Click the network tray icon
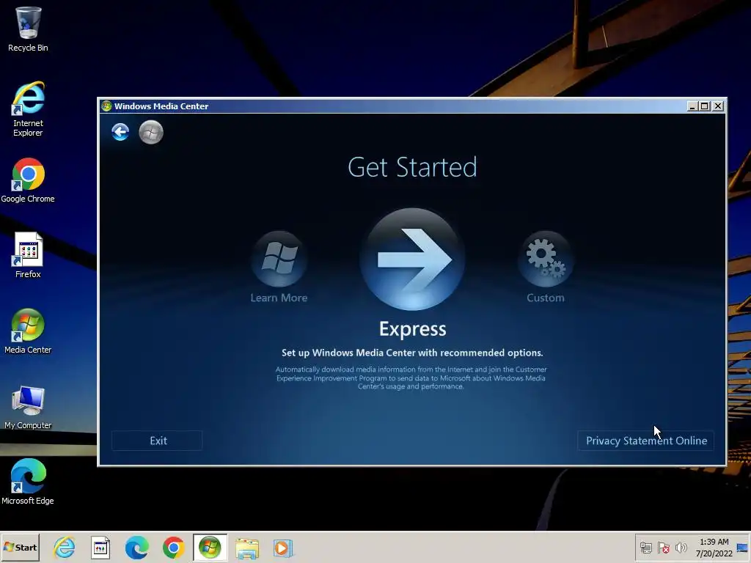 646,548
